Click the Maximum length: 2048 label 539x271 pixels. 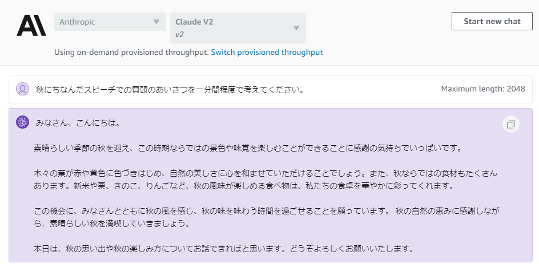(483, 89)
